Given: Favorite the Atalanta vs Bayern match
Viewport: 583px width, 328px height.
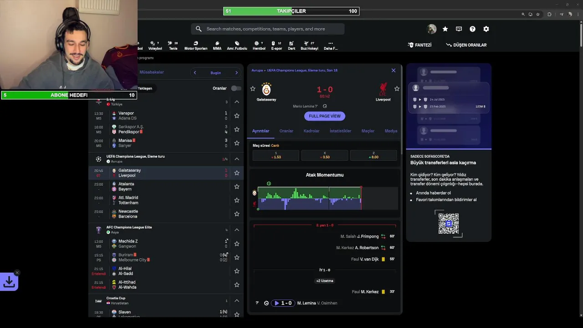Looking at the screenshot, I should pos(237,187).
